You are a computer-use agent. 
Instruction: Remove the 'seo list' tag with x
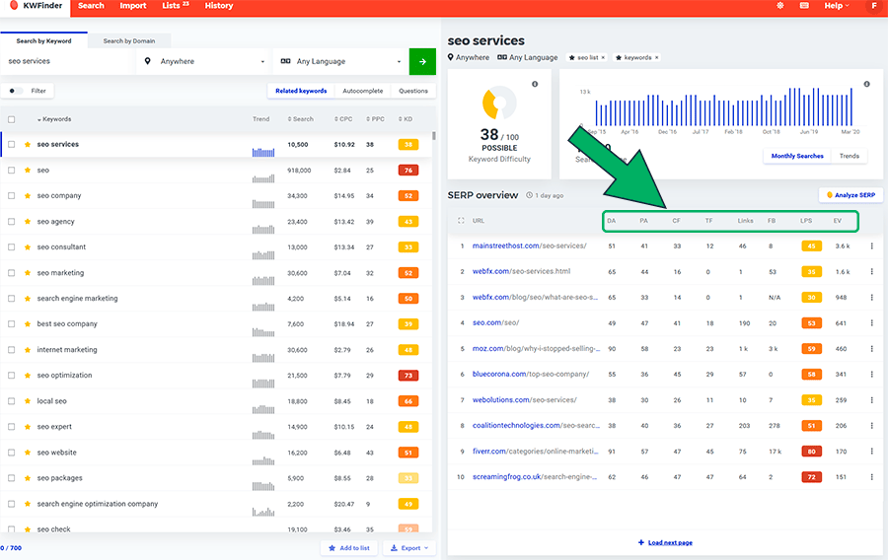603,58
